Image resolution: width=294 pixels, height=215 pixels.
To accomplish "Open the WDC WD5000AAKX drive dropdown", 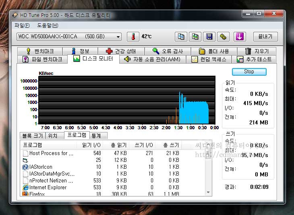I will tap(69, 37).
